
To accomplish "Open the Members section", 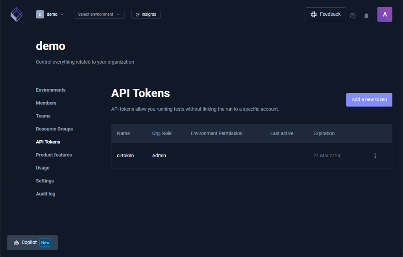I will (x=46, y=103).
